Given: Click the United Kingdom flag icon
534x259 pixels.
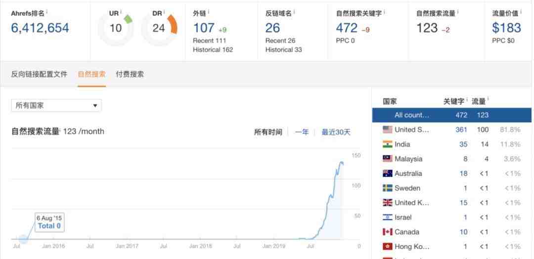Looking at the screenshot, I should [x=387, y=203].
